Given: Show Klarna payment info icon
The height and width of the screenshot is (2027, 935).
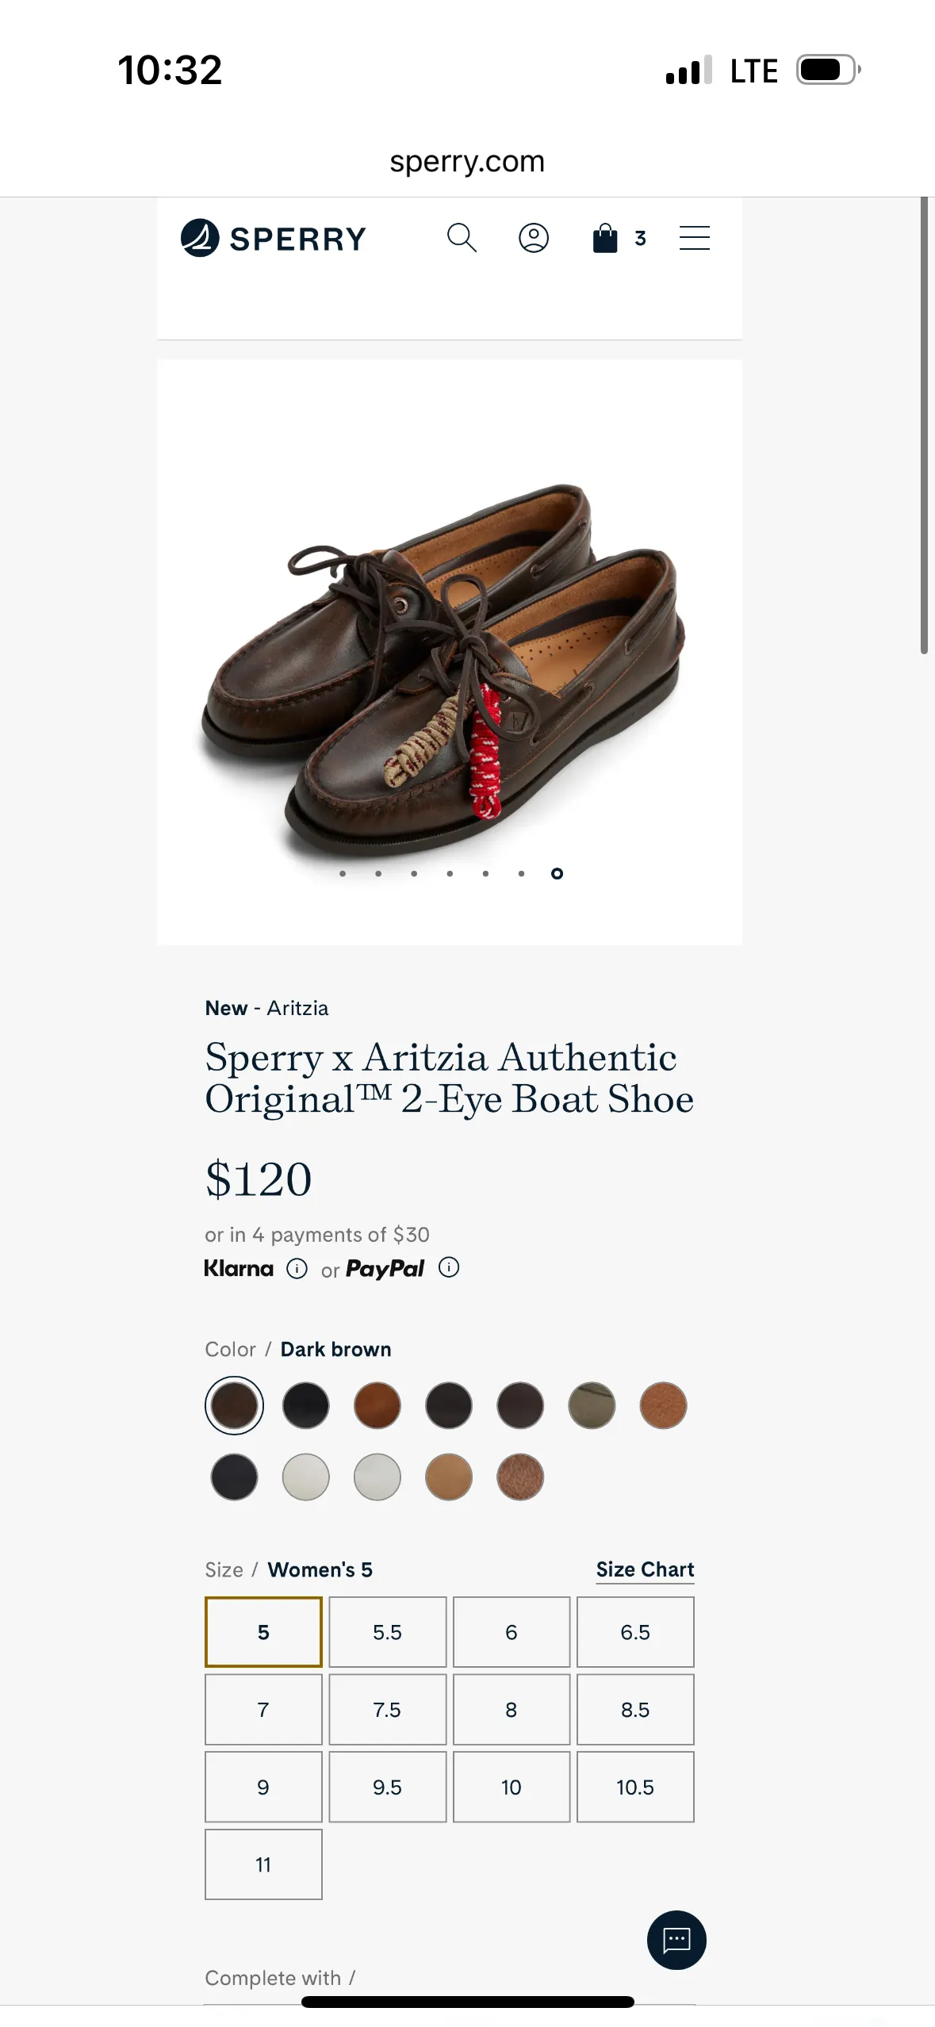Looking at the screenshot, I should click(x=297, y=1269).
